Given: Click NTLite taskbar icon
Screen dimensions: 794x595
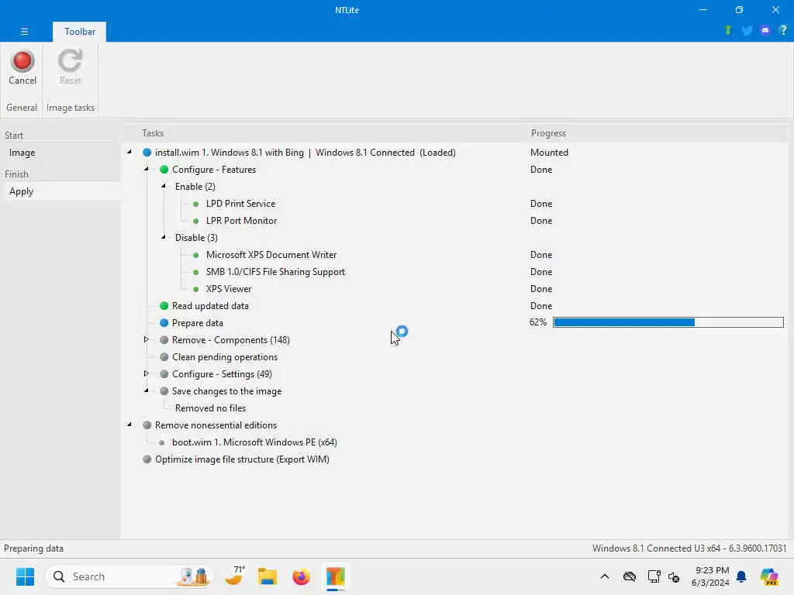Looking at the screenshot, I should (x=335, y=576).
